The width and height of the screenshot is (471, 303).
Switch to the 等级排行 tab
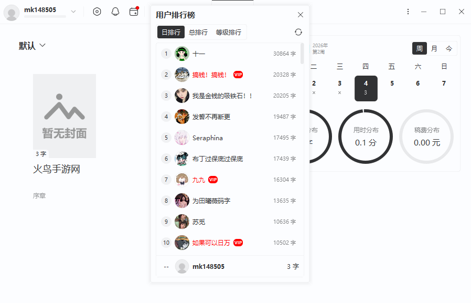click(228, 32)
